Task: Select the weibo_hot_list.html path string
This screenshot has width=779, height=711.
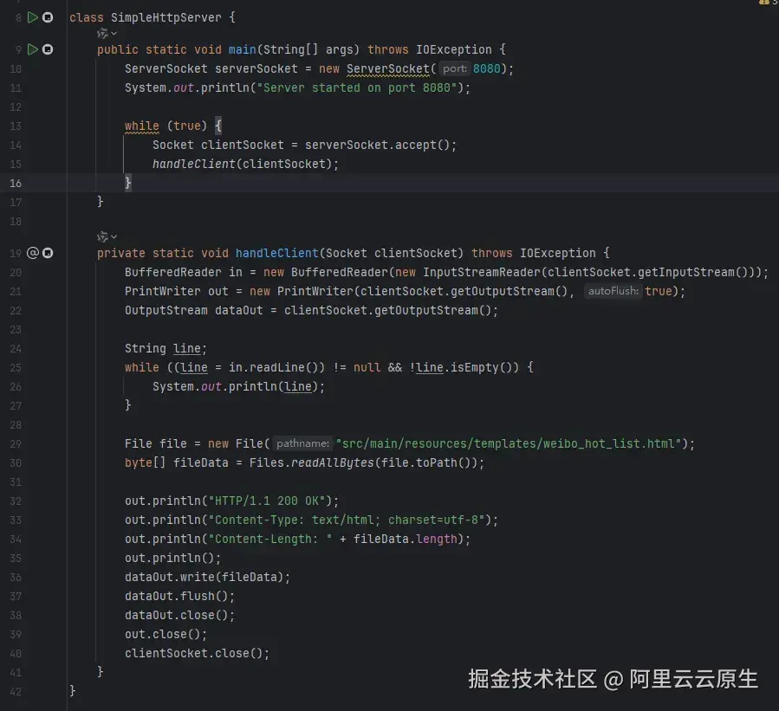Action: tap(506, 443)
